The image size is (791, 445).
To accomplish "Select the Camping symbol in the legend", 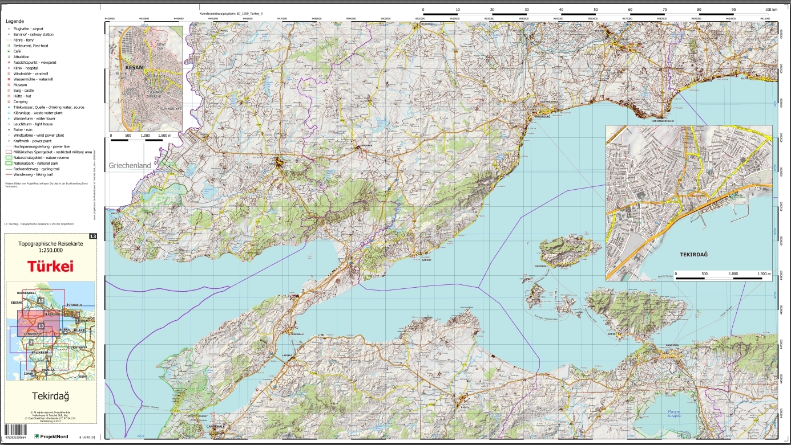I will tap(9, 101).
